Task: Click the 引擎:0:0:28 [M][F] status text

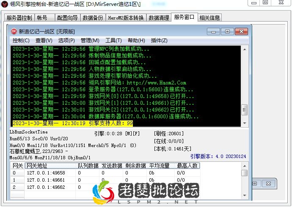Action: pos(117,133)
